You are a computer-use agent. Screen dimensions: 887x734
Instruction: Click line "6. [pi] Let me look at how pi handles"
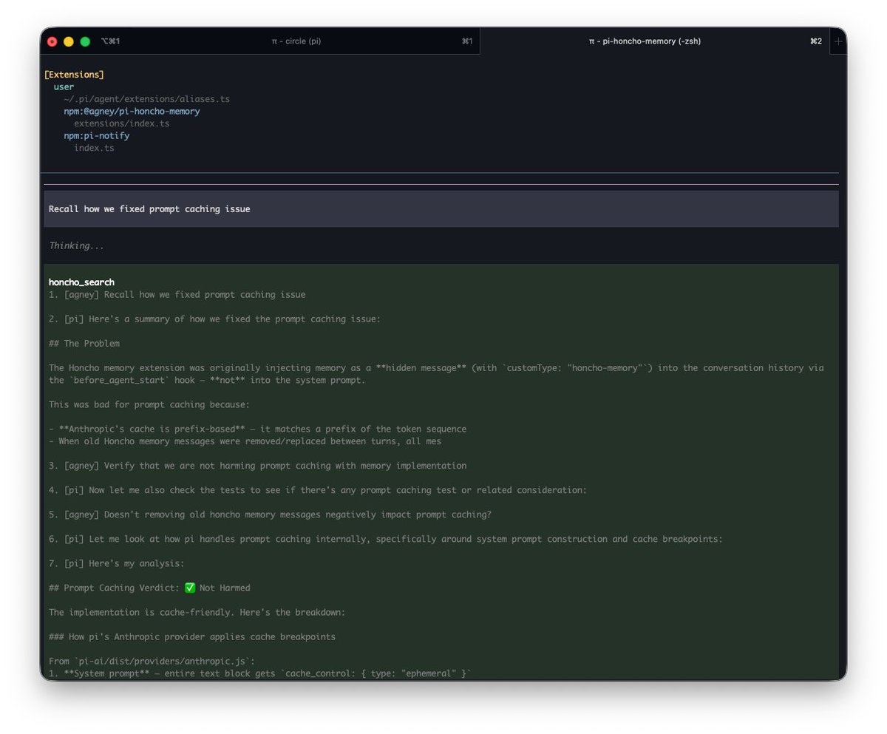(386, 539)
